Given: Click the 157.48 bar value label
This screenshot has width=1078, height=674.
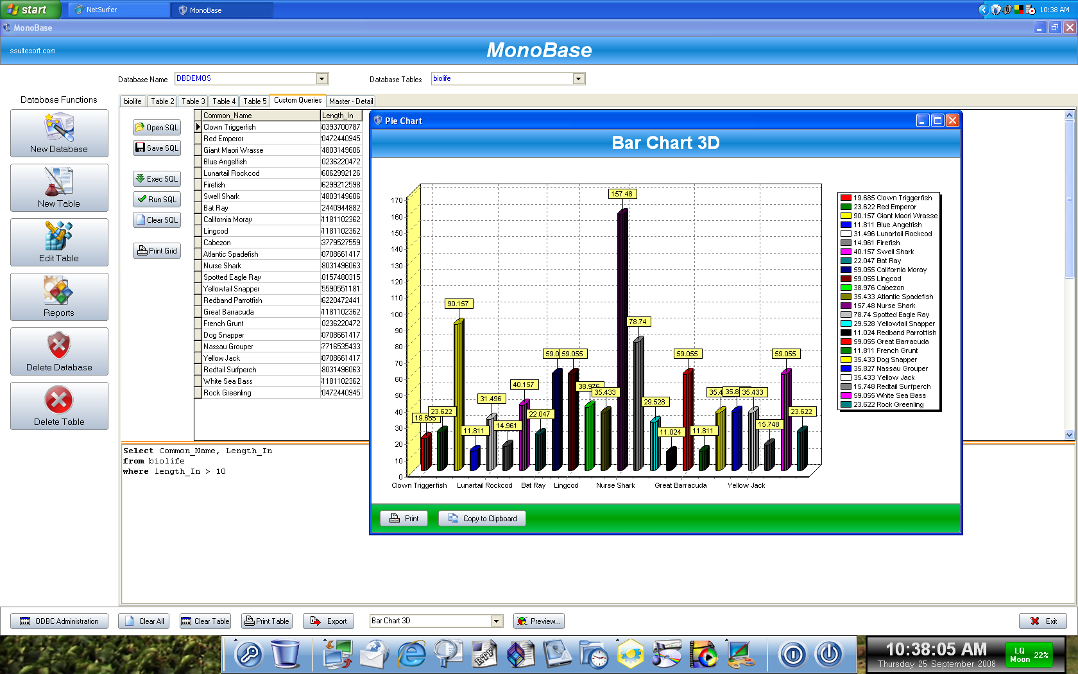Looking at the screenshot, I should (621, 194).
